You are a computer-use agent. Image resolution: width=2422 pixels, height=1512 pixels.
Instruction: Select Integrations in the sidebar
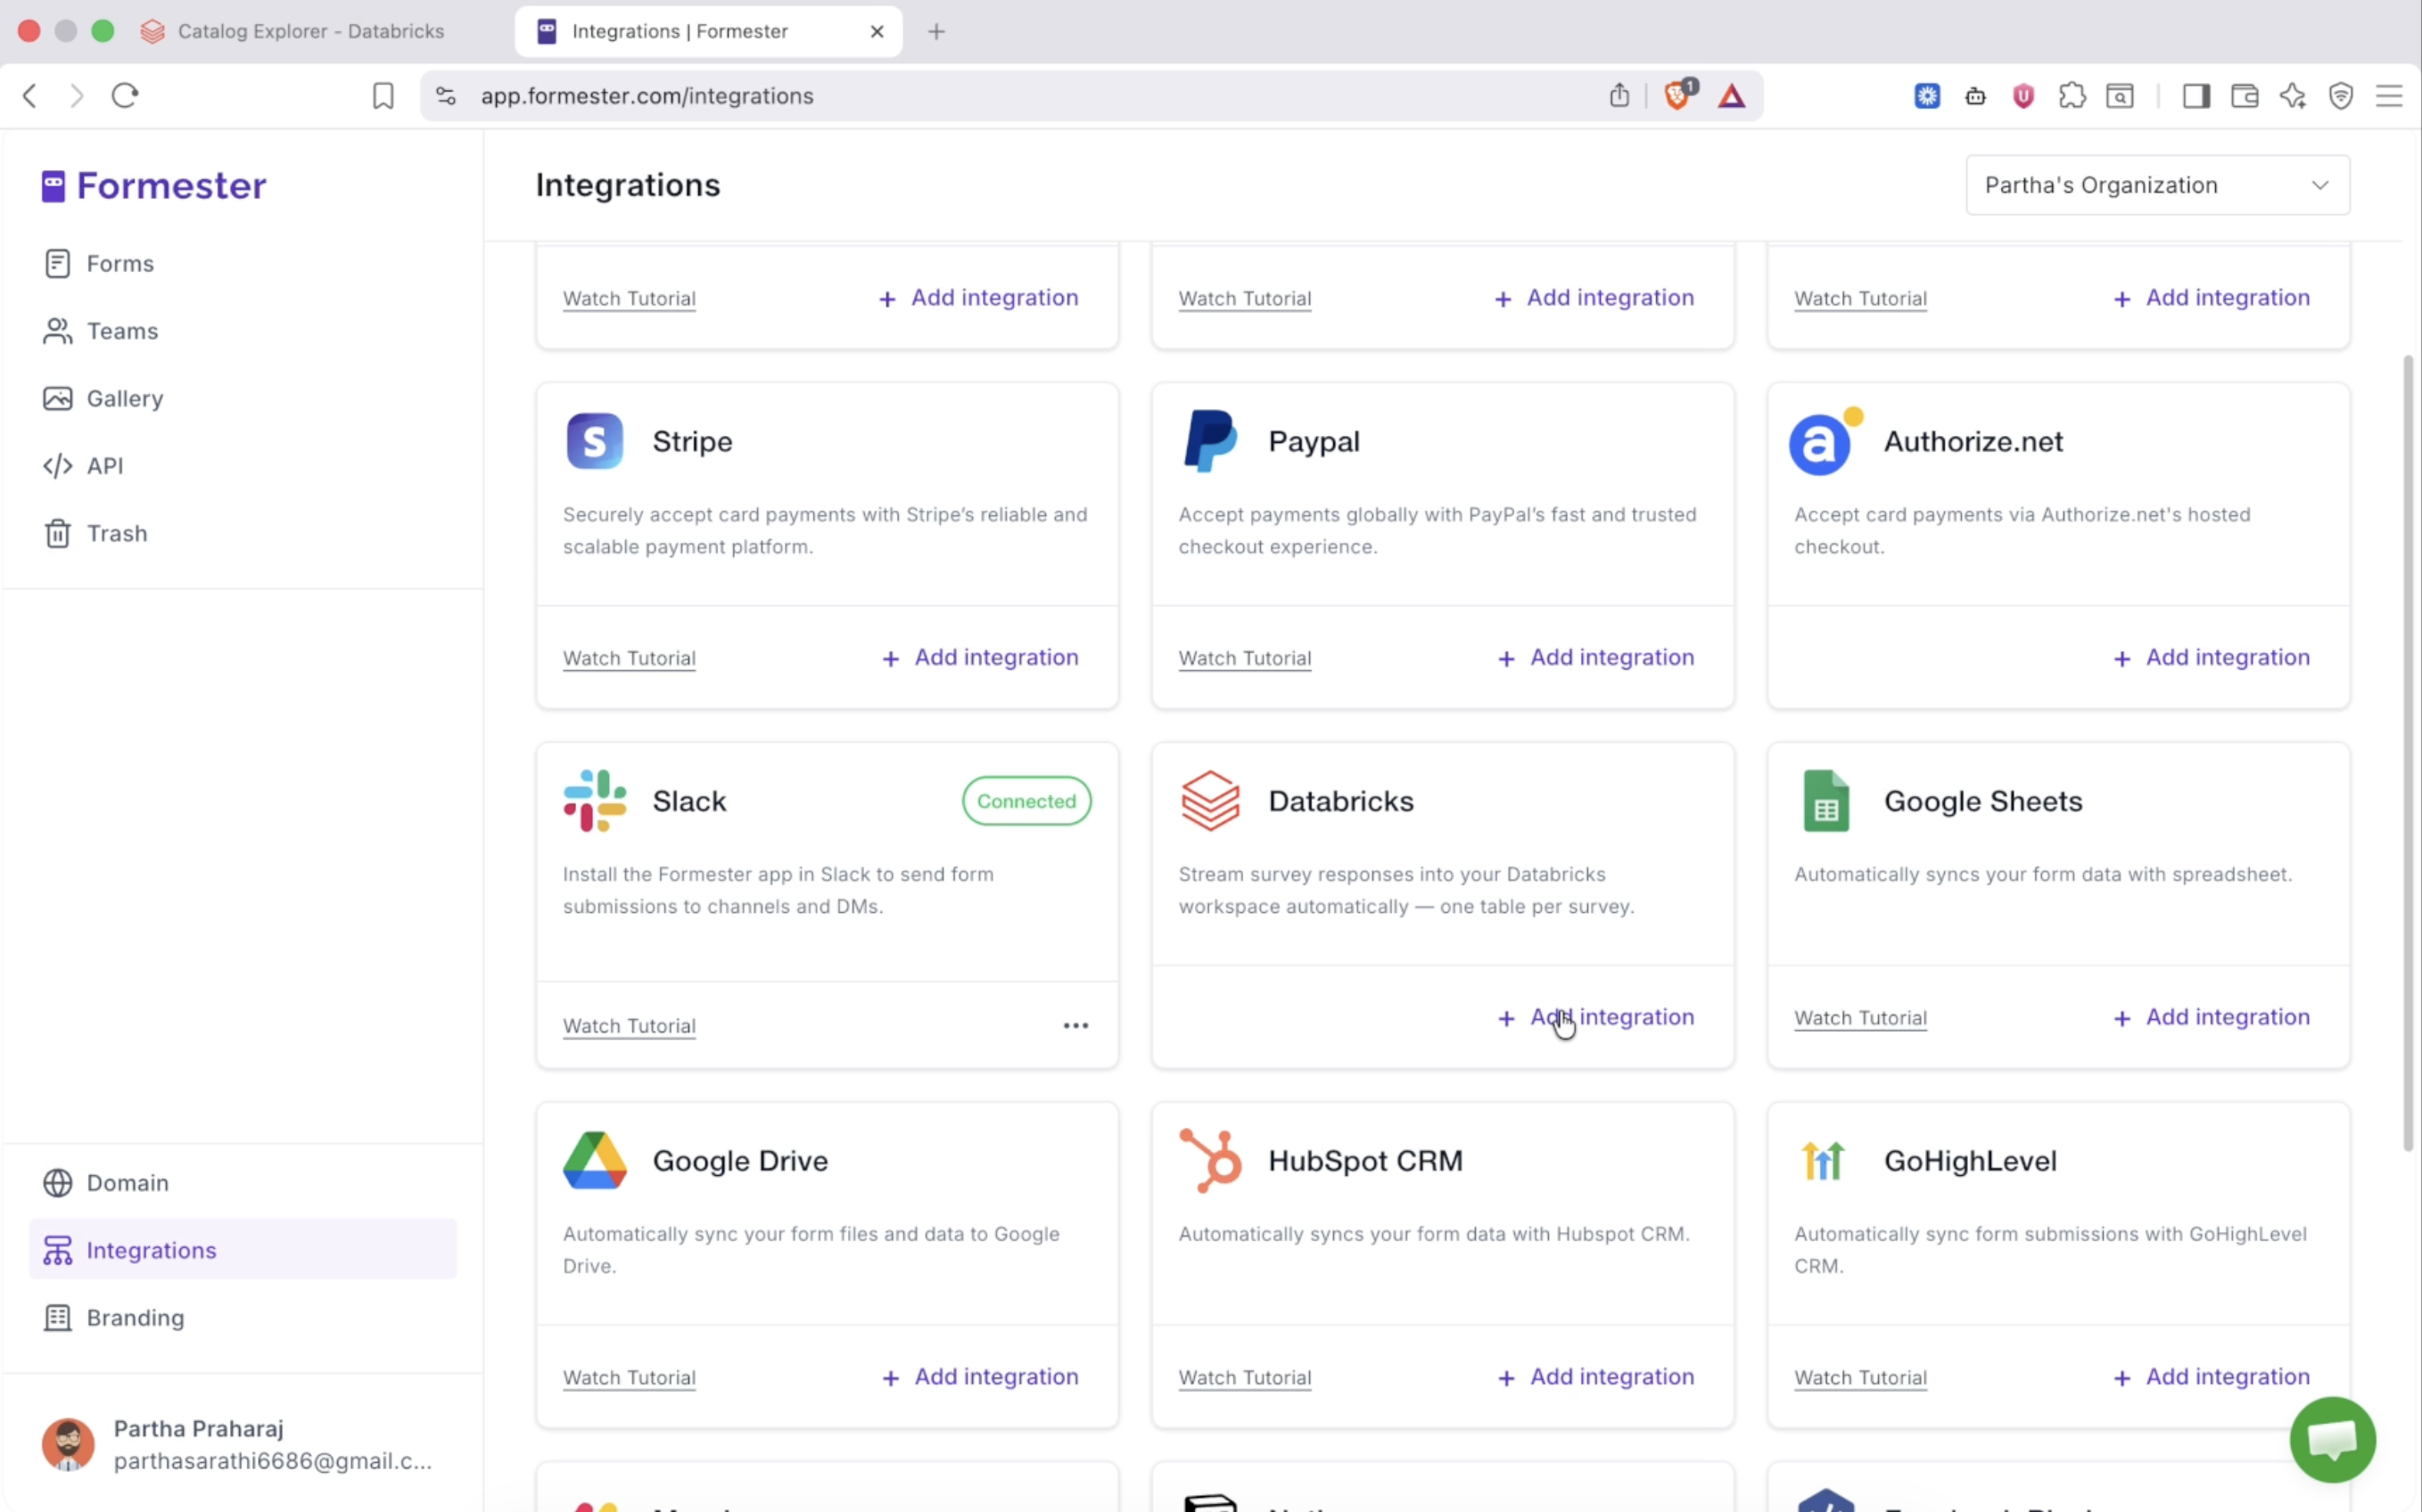point(243,1250)
